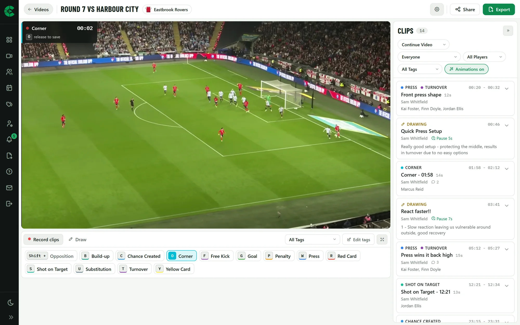
Task: Open the mail envelope sidebar icon
Action: (9, 188)
